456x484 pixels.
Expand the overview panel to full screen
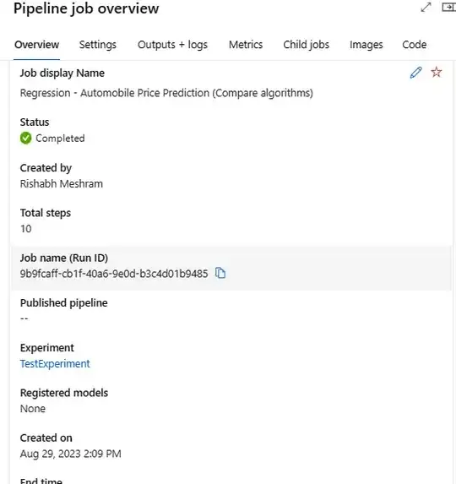426,7
